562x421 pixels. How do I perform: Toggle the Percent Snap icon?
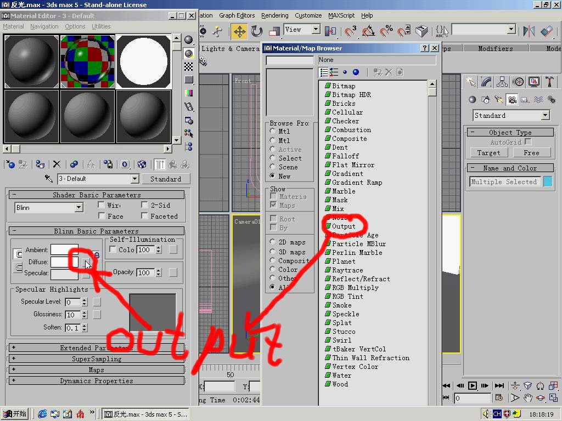tap(386, 31)
